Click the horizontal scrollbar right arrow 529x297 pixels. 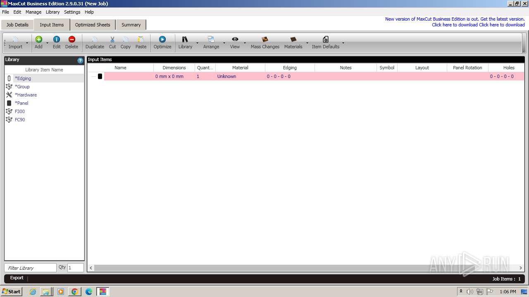pos(521,268)
